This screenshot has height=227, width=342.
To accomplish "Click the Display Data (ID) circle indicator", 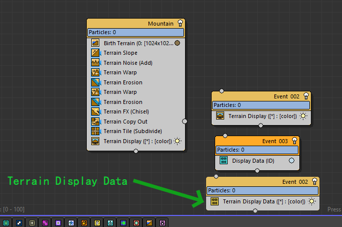I will click(x=291, y=161).
